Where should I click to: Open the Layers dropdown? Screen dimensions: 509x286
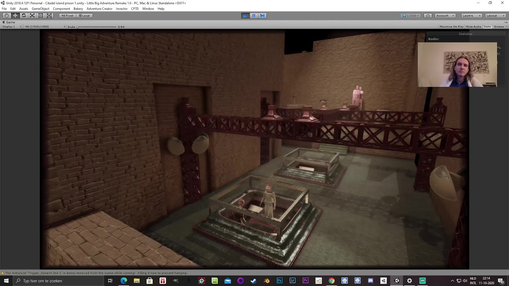pos(472,15)
